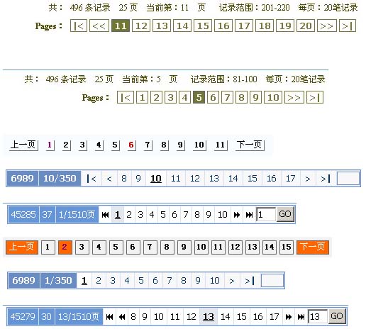Image resolution: width=366 pixels, height=329 pixels.
Task: Click fast-forward icon in the 13/1510页 pager
Action: point(289,317)
